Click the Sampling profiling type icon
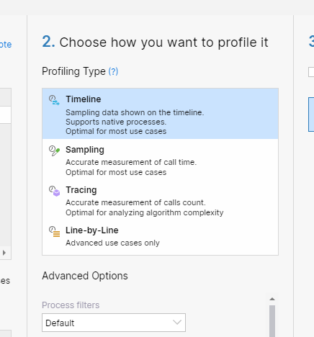The height and width of the screenshot is (337, 314). 54,150
